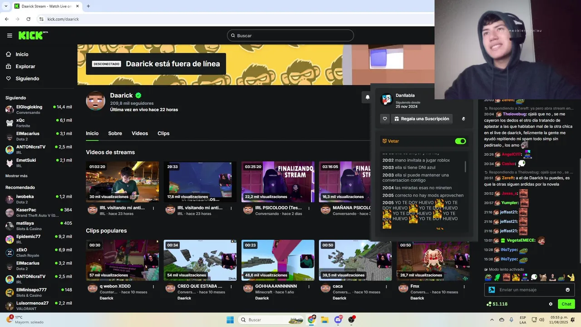Screen dimensions: 581x327
Task: Open the Kick hamburger menu
Action: 10,35
